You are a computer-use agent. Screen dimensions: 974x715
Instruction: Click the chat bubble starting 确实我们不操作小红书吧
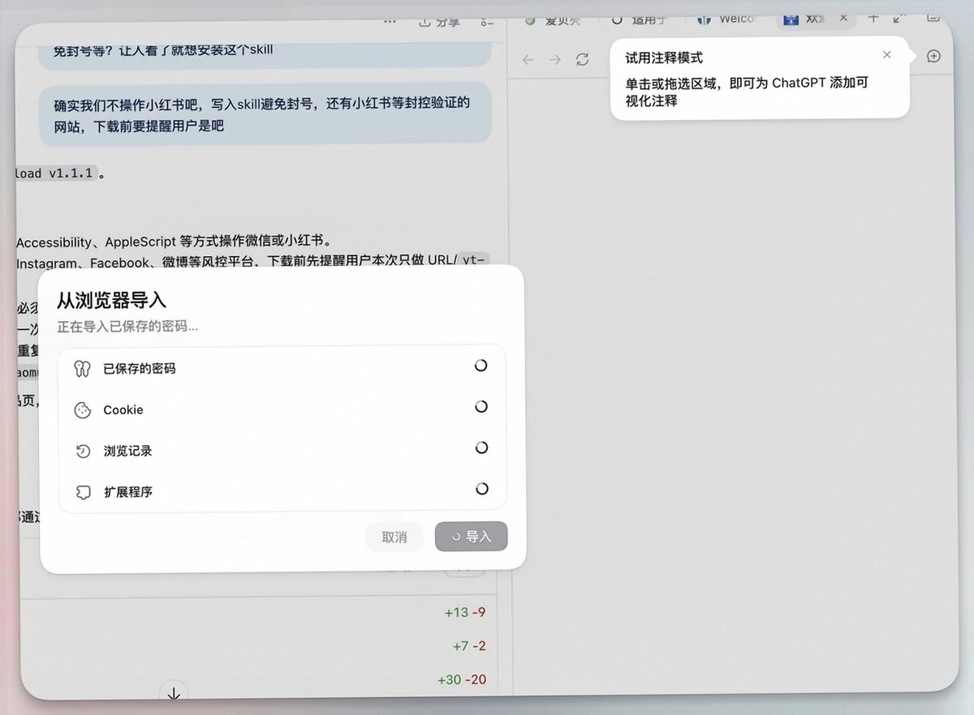[265, 114]
